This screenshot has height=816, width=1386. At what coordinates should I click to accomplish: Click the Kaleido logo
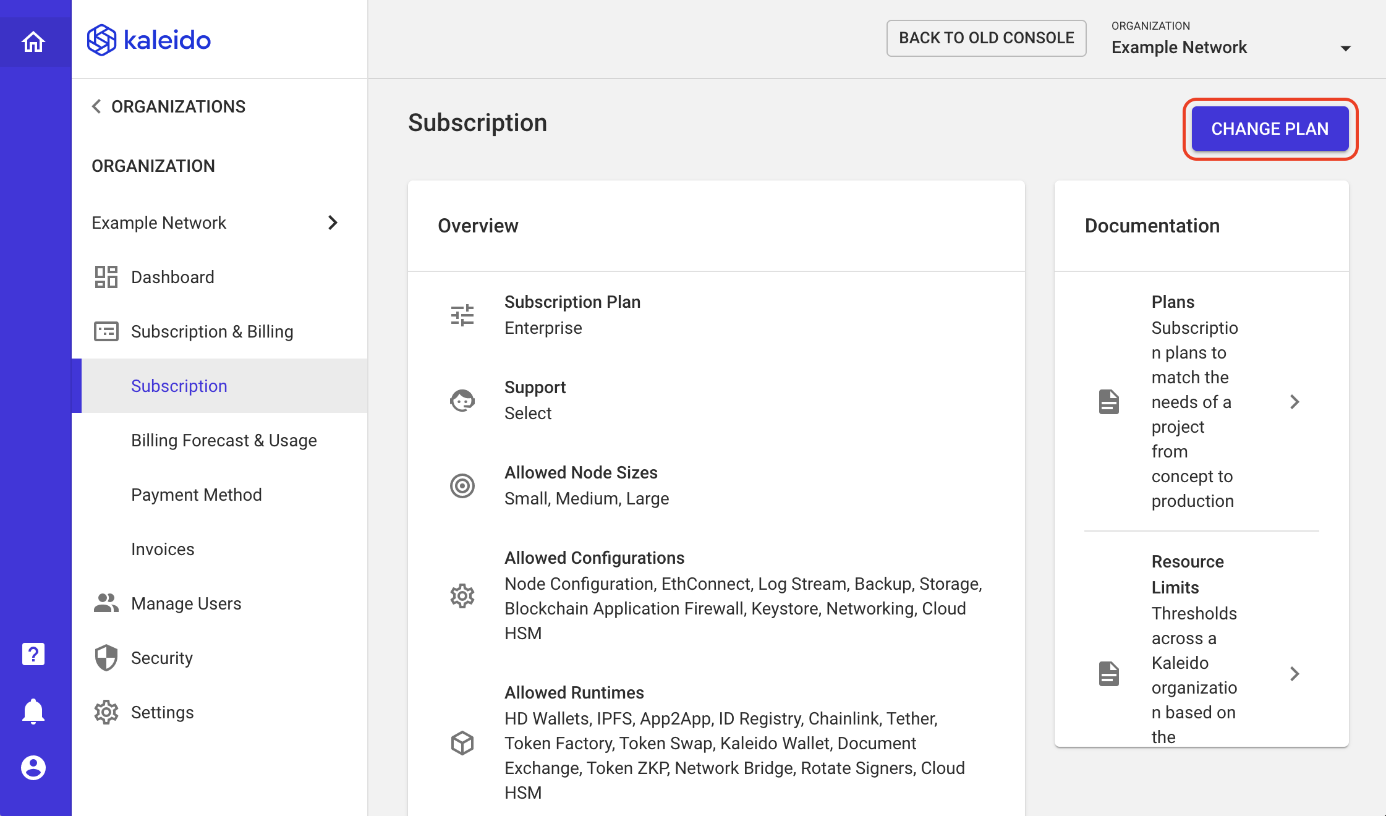(149, 40)
